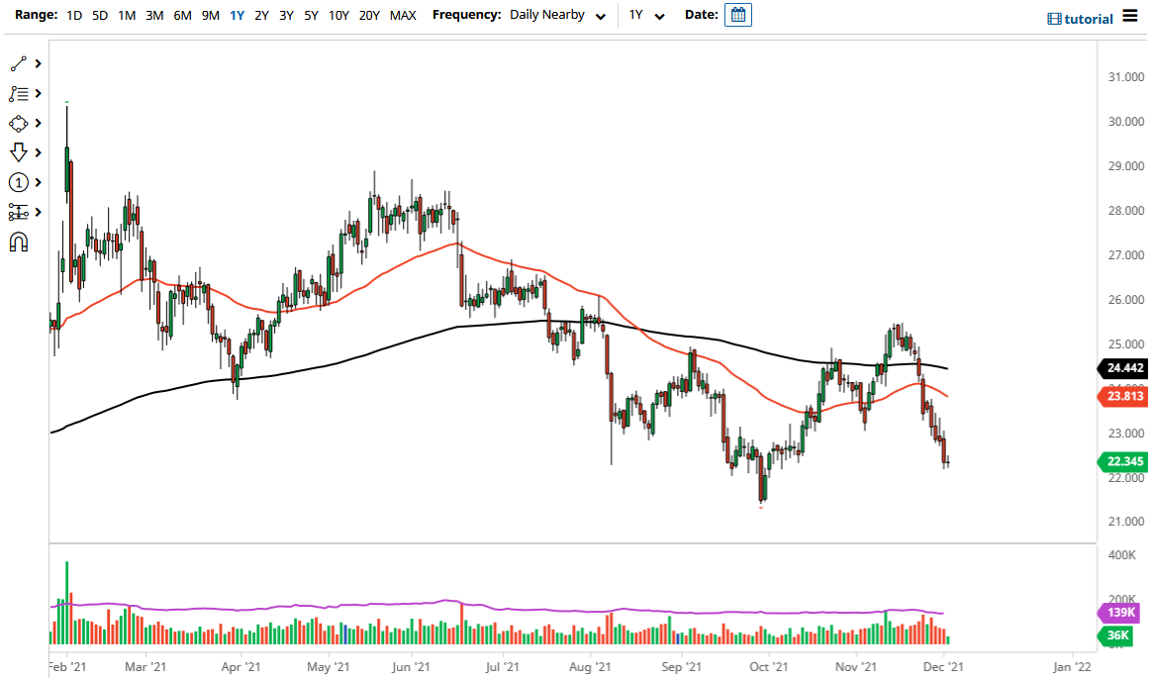Expand measurement tool options chevron
The height and width of the screenshot is (681, 1152).
(x=39, y=212)
